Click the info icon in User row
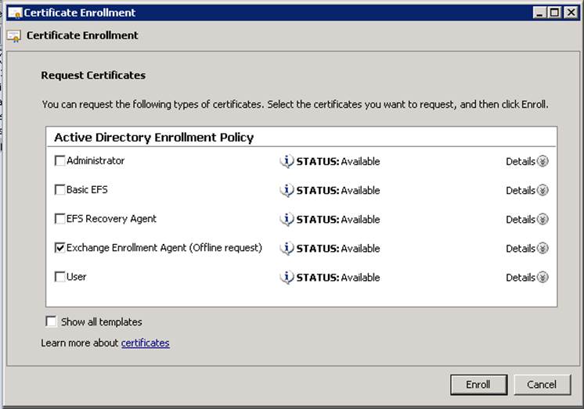Image resolution: width=584 pixels, height=409 pixels. [x=287, y=277]
